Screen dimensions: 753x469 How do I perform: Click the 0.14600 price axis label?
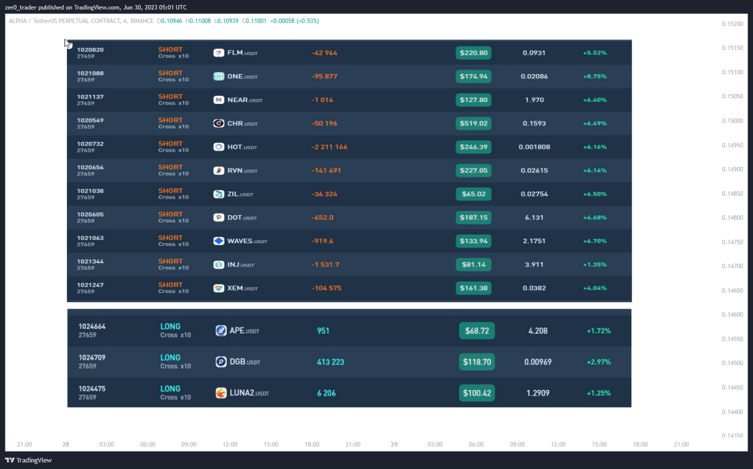732,315
